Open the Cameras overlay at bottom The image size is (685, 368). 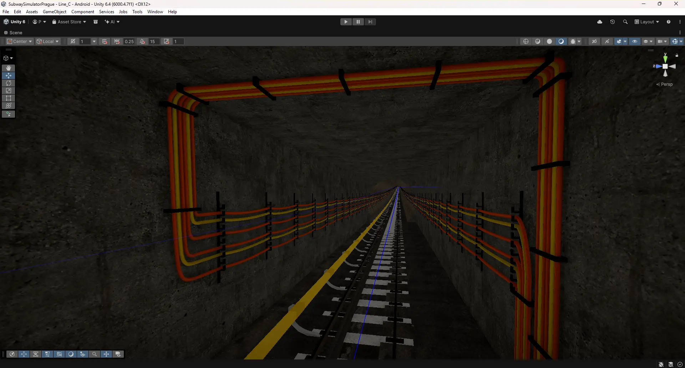point(118,354)
